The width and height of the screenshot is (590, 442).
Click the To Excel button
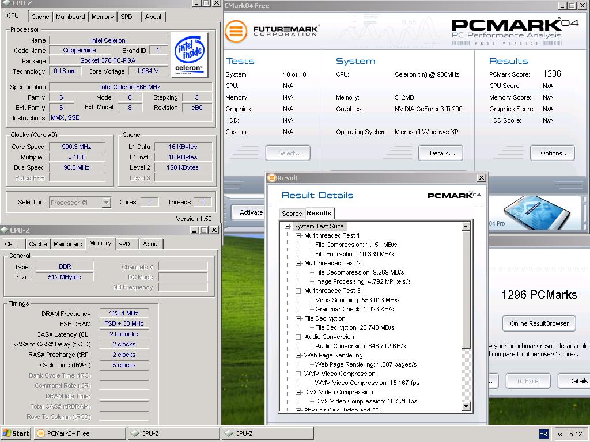pyautogui.click(x=528, y=381)
